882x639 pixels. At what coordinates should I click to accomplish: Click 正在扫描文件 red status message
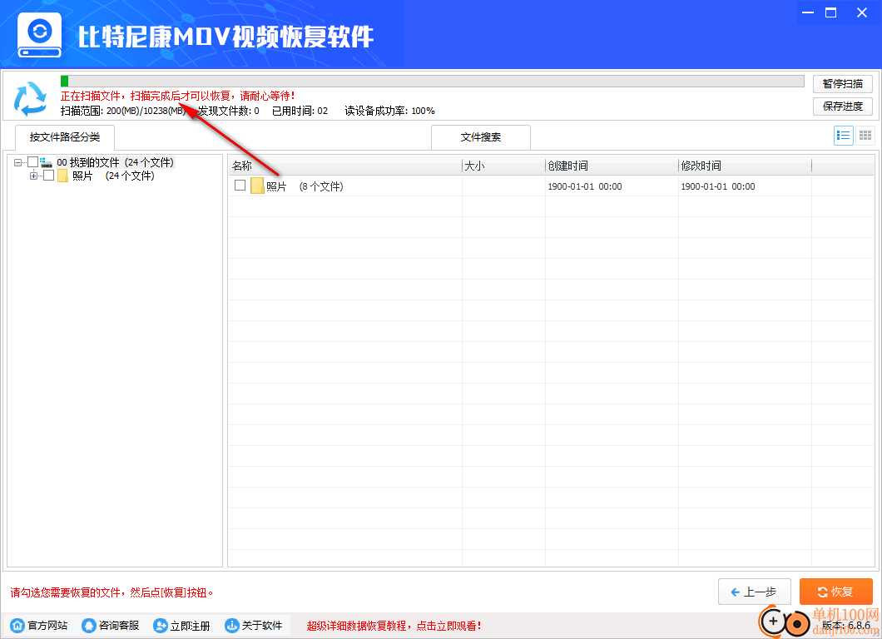(x=178, y=97)
